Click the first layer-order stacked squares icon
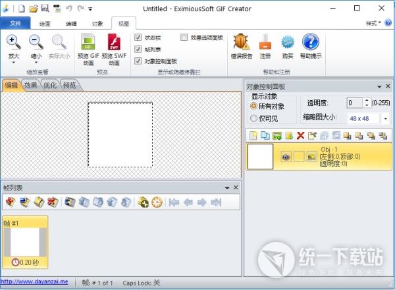This screenshot has width=395, height=290. (348, 136)
